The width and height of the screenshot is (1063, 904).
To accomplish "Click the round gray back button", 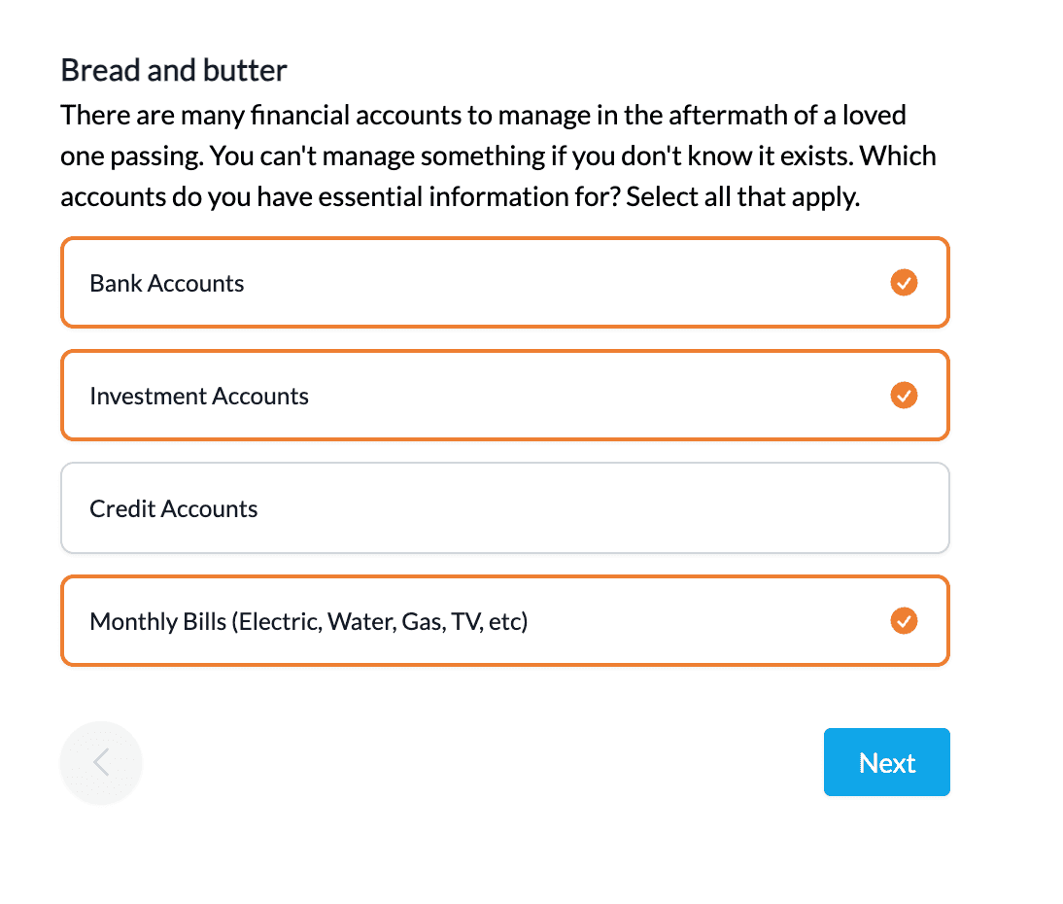I will tap(101, 762).
